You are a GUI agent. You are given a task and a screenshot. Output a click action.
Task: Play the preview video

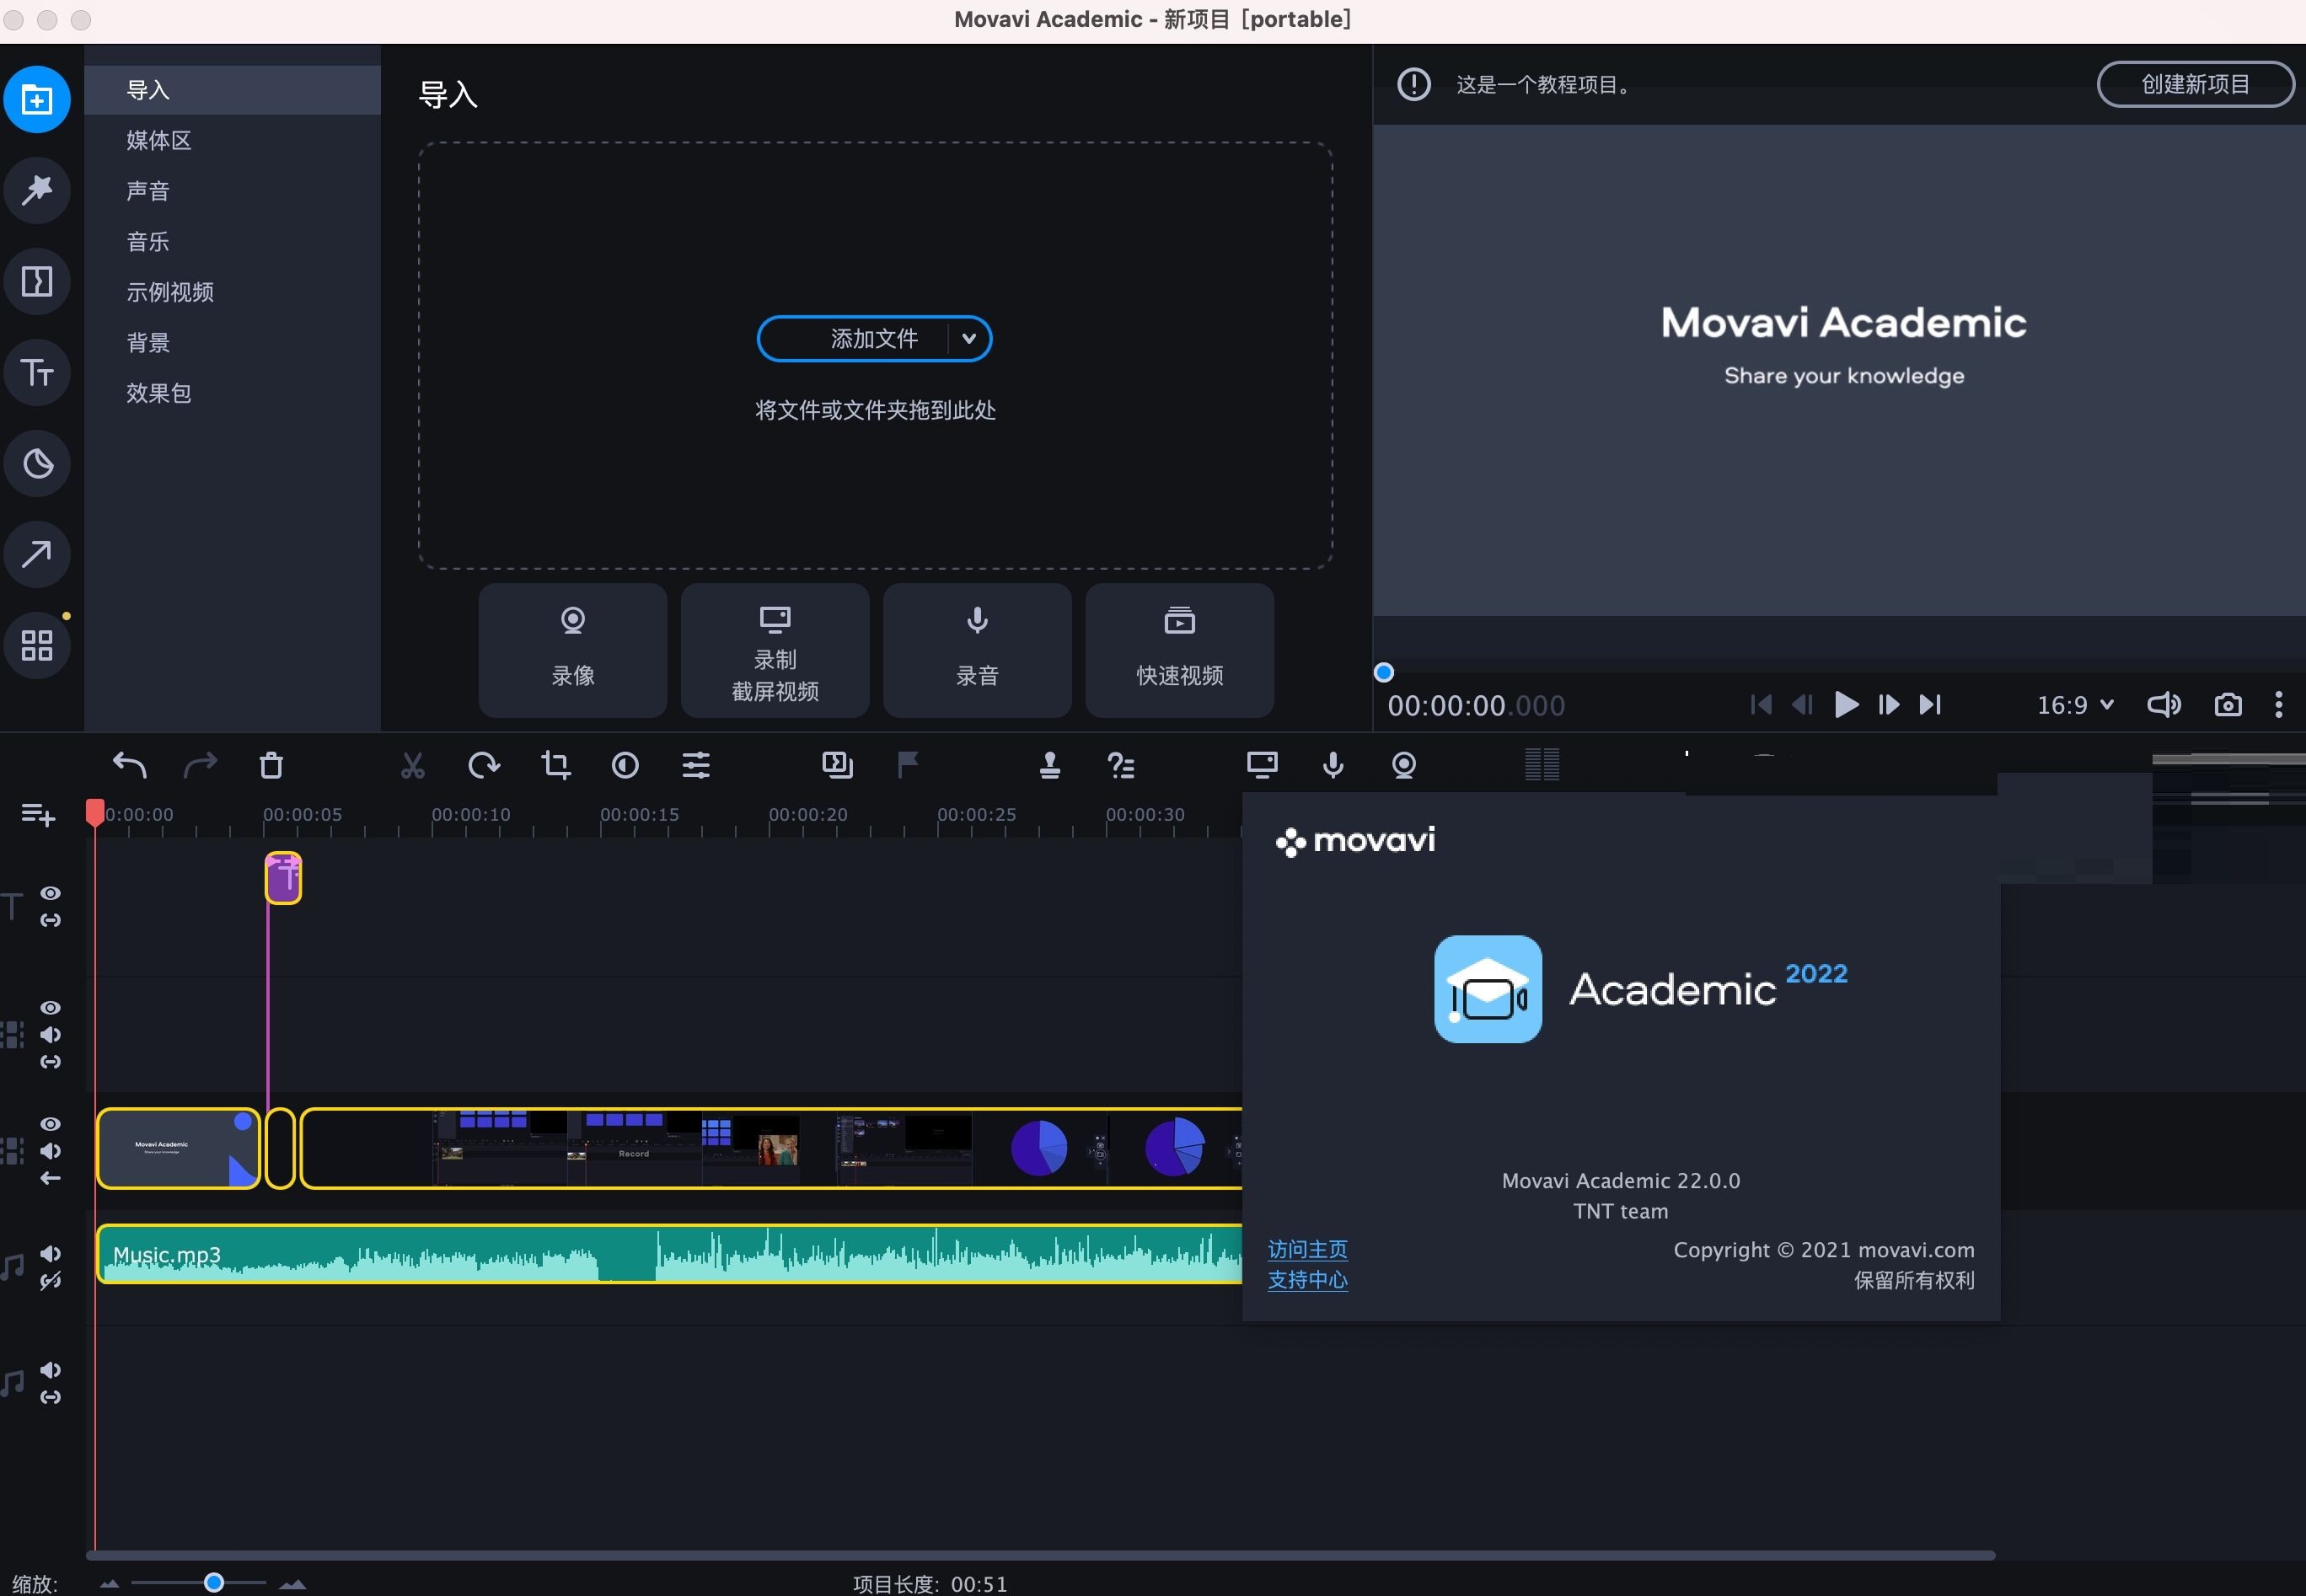1846,705
